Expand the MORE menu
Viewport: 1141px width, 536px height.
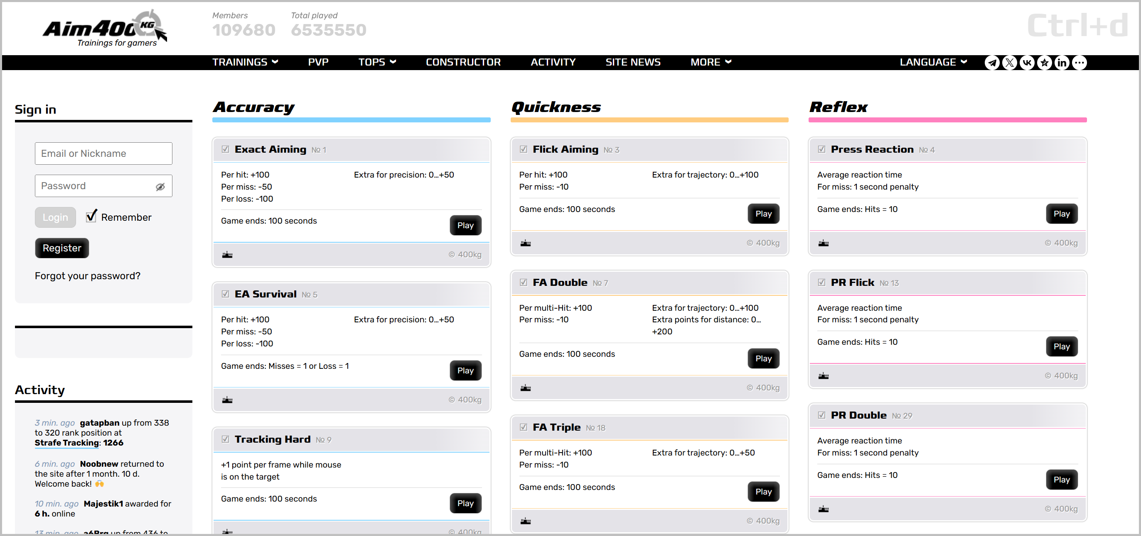tap(711, 62)
